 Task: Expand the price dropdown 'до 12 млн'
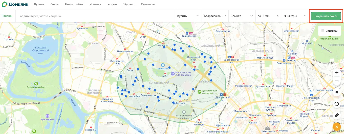point(268,16)
